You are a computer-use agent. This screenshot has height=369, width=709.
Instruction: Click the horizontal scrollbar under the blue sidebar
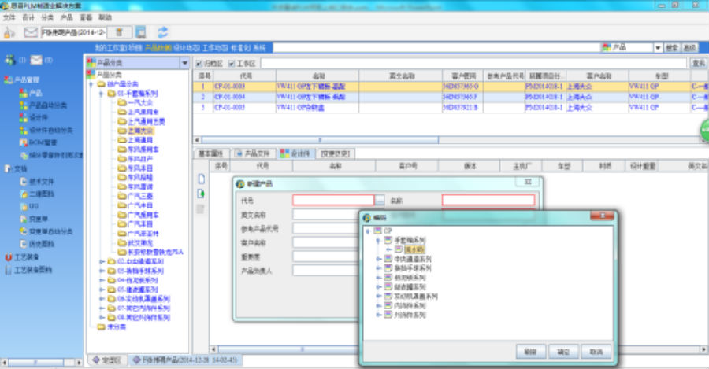click(x=35, y=362)
